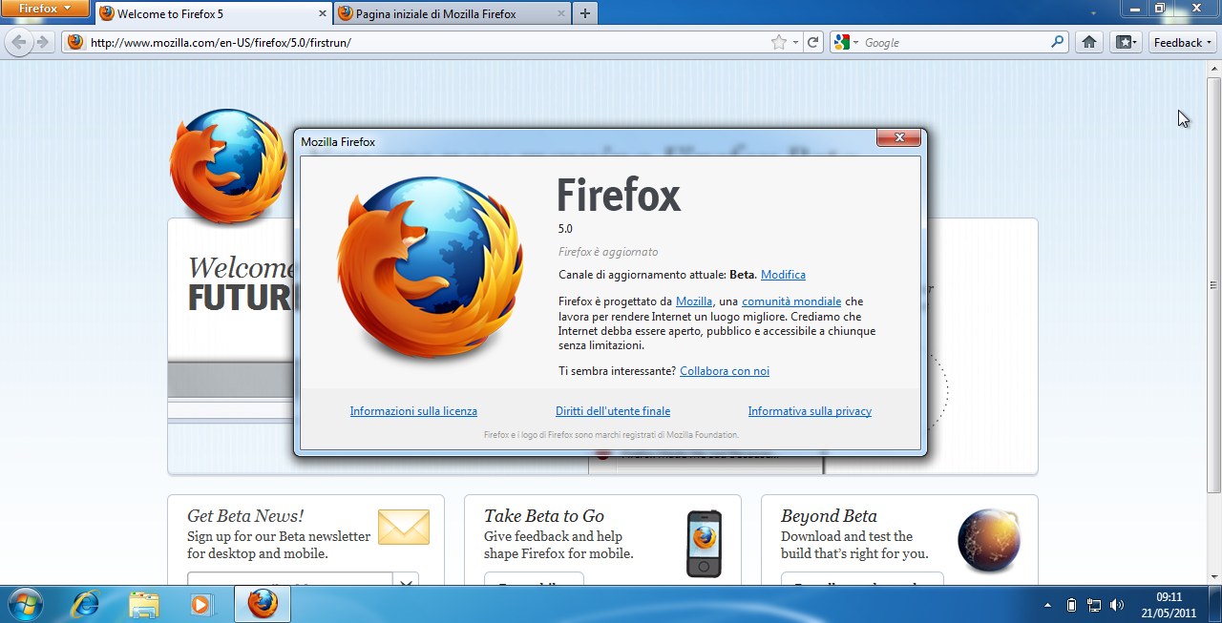Click the page scrollbar up arrow
Image resolution: width=1222 pixels, height=623 pixels.
[x=1214, y=68]
